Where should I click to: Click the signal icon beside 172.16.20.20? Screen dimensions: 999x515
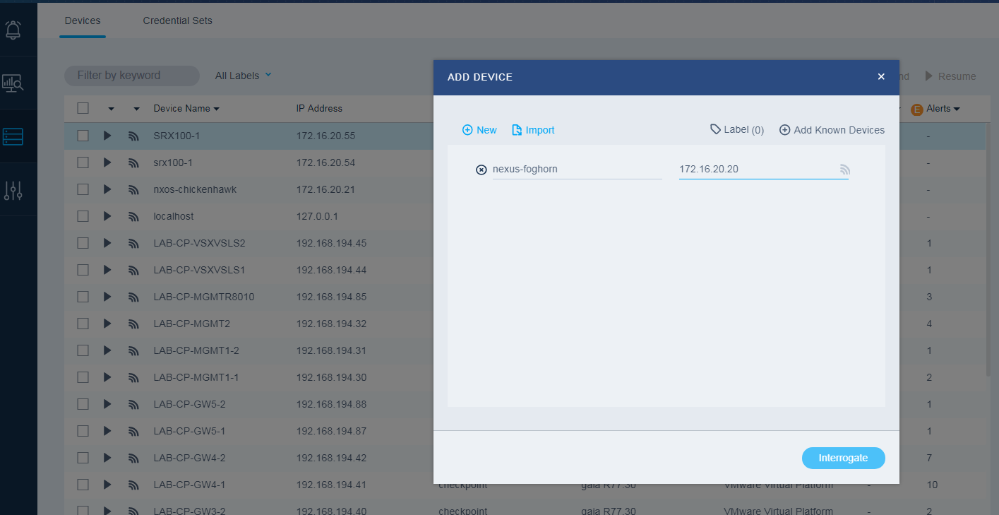[x=844, y=170]
